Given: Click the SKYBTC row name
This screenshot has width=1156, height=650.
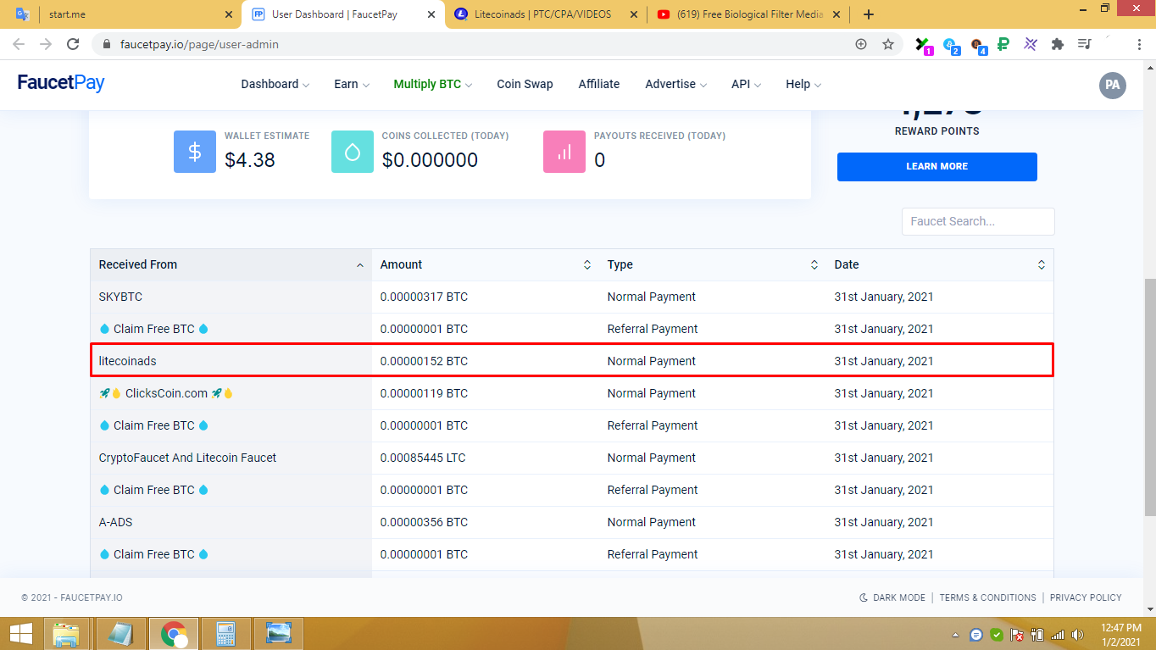Looking at the screenshot, I should click(120, 297).
